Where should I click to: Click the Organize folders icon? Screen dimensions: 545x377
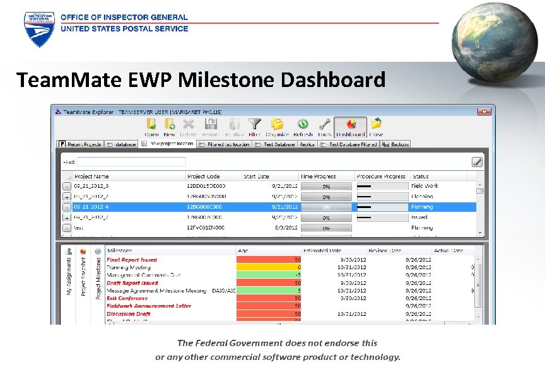point(277,127)
